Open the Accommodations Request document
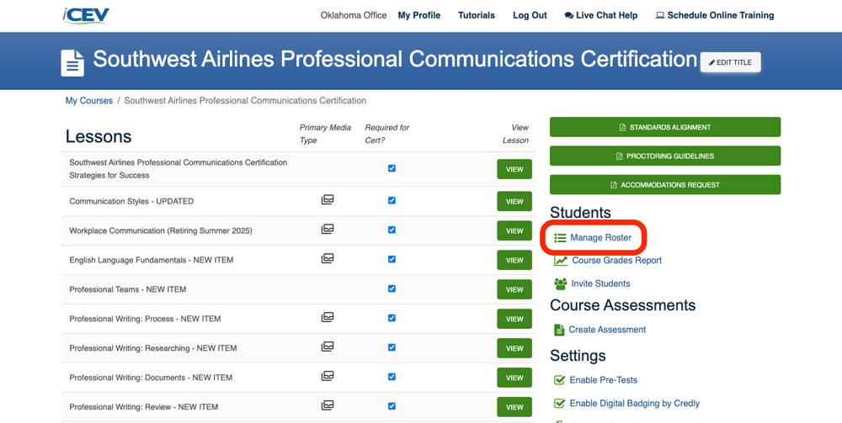 [665, 185]
